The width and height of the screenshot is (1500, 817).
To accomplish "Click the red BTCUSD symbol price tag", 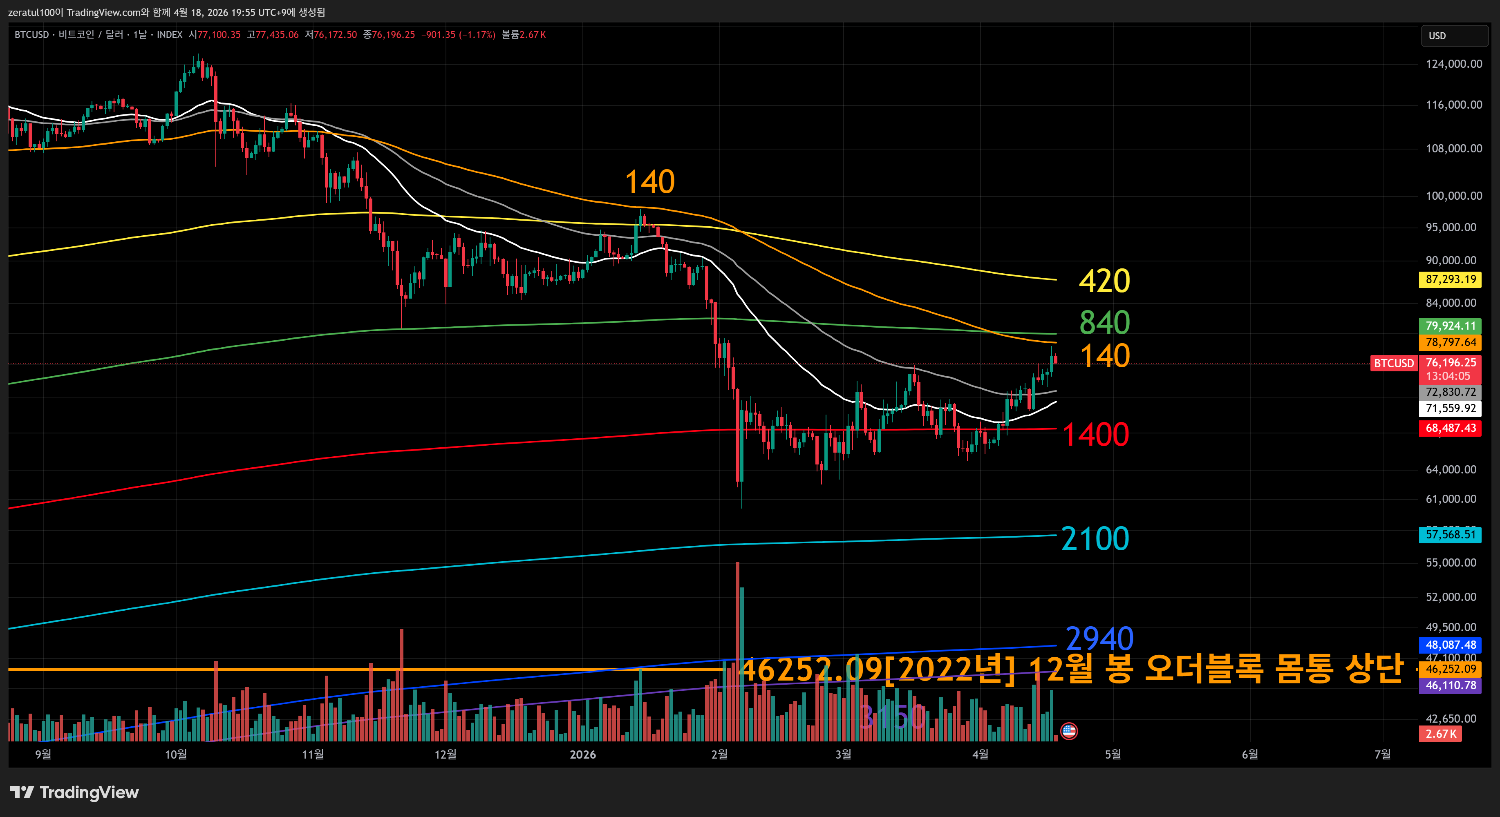I will click(1393, 363).
